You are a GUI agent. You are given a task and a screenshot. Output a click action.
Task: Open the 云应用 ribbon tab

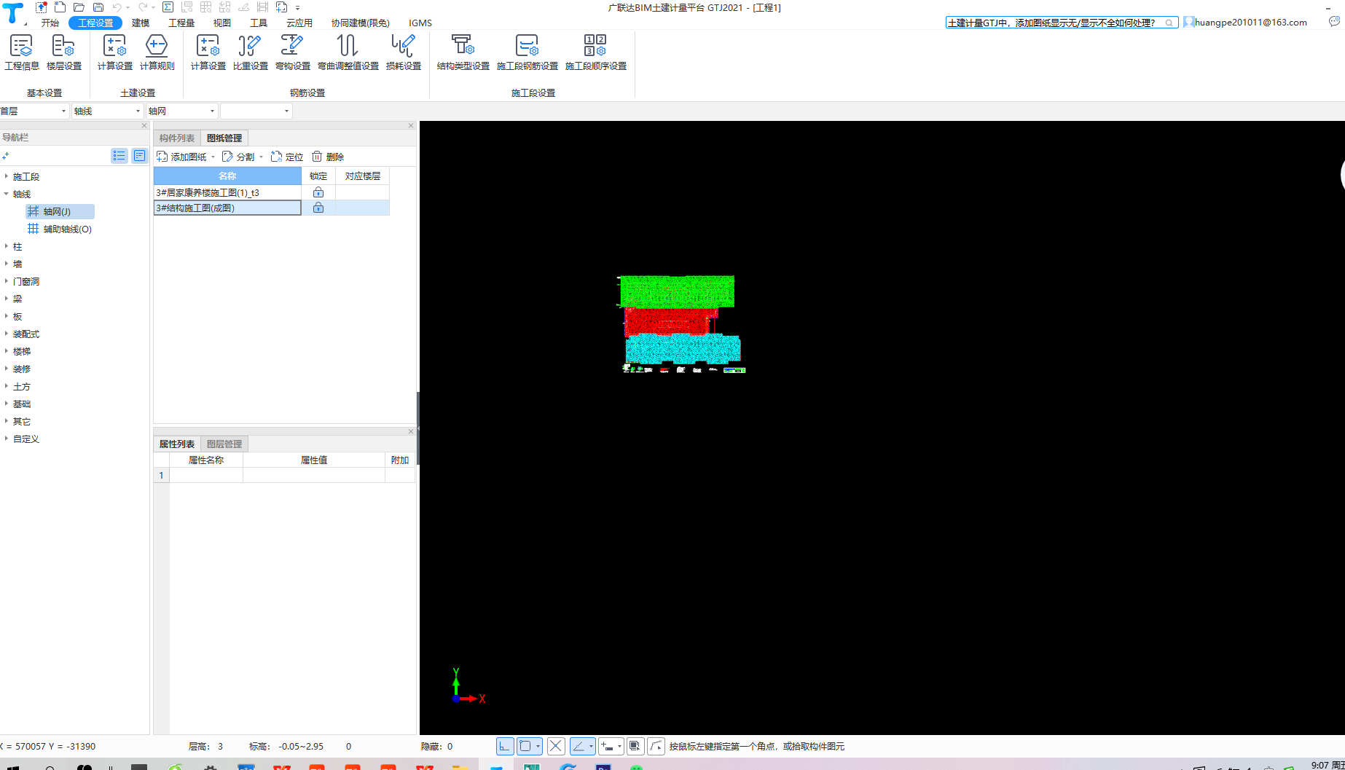[299, 23]
